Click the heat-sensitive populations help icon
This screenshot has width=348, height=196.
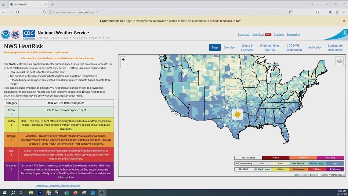[x=84, y=92]
